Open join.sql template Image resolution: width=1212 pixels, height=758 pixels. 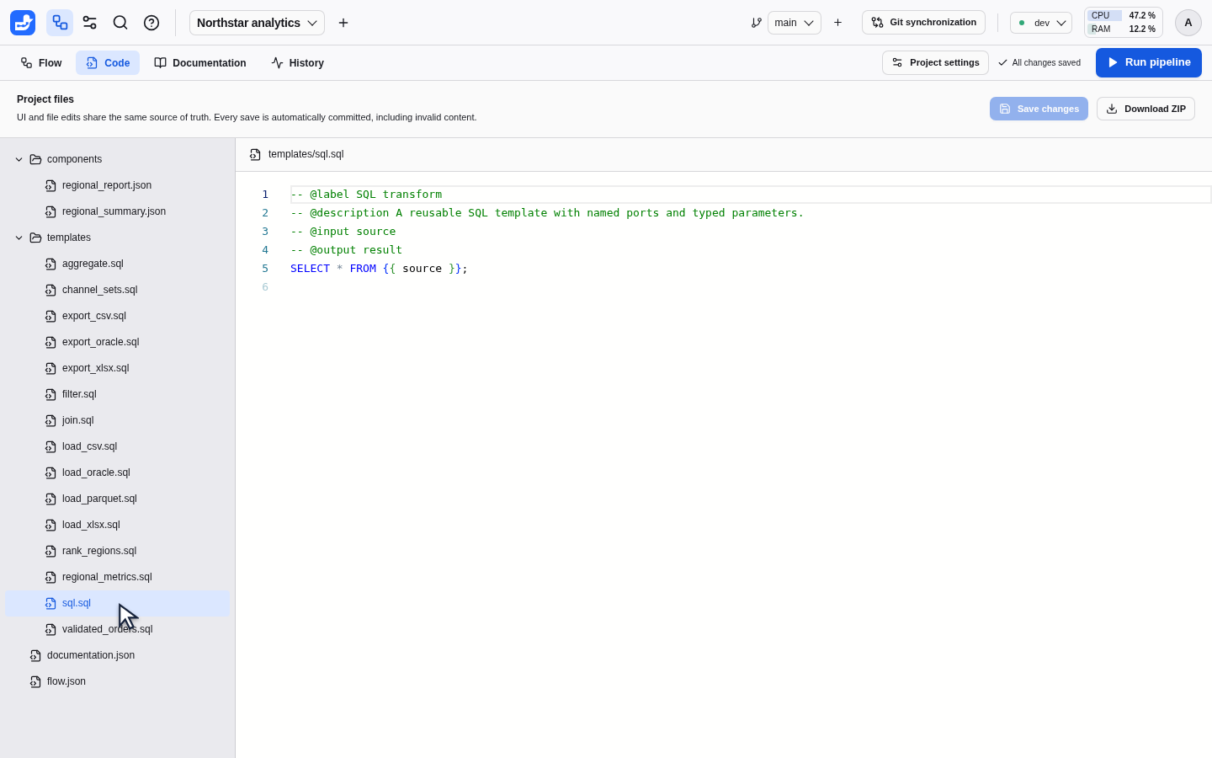click(118, 420)
